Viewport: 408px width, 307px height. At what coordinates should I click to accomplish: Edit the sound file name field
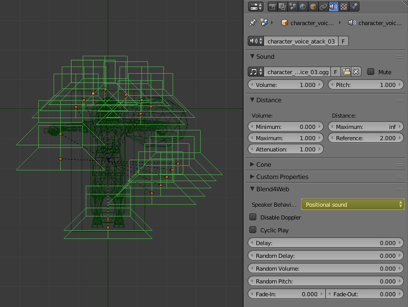coord(297,72)
